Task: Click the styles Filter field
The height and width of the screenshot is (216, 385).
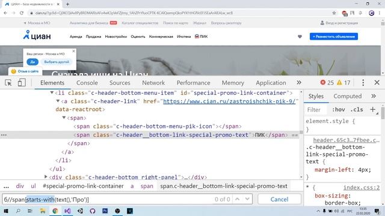Action: click(x=316, y=110)
